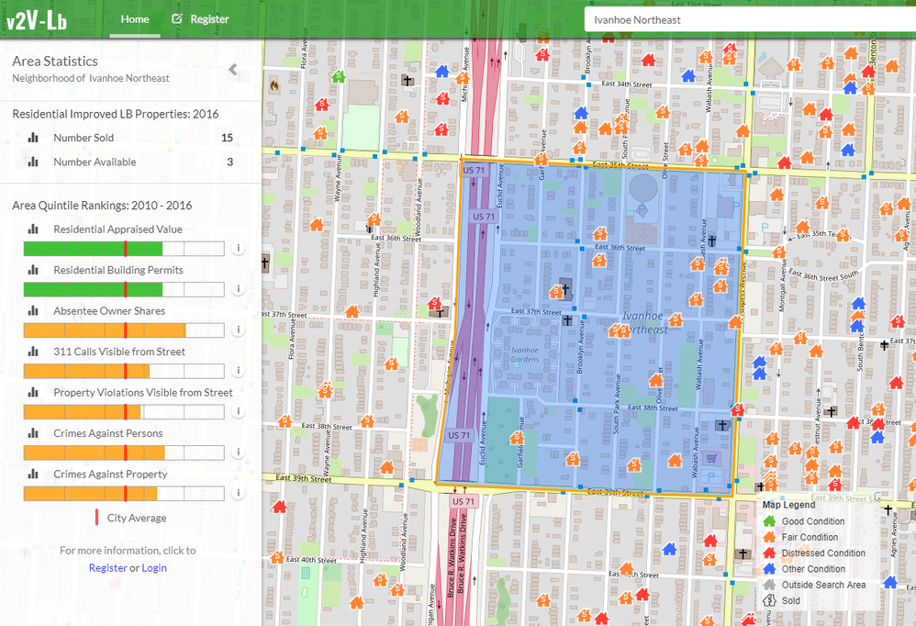This screenshot has height=626, width=916.
Task: Click the Property Violations chart icon
Action: 33,393
